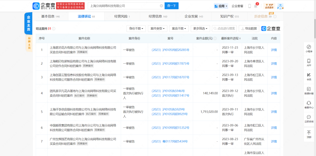The image size is (316, 156).
Task: Click the 查一下 search button
Action: tap(171, 6)
